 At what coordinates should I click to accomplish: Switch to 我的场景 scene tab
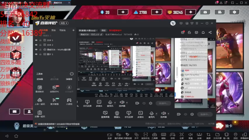click(x=44, y=30)
